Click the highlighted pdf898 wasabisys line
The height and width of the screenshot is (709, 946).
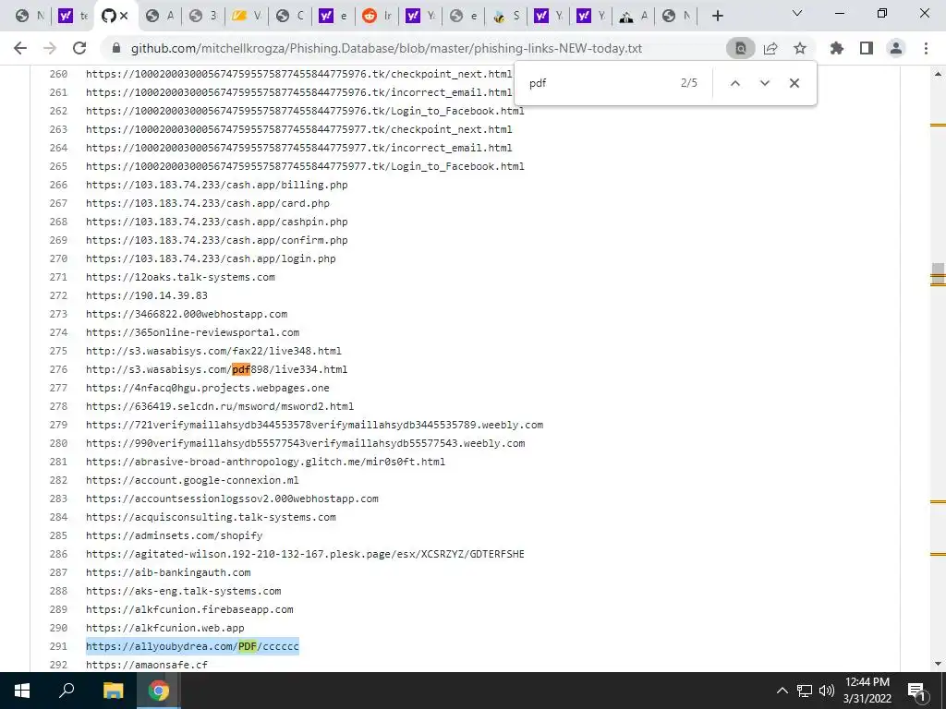pyautogui.click(x=216, y=369)
